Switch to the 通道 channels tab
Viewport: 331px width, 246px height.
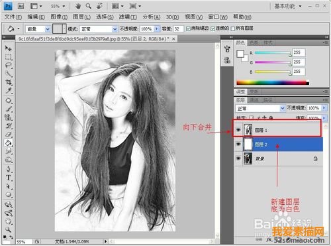tap(254, 100)
